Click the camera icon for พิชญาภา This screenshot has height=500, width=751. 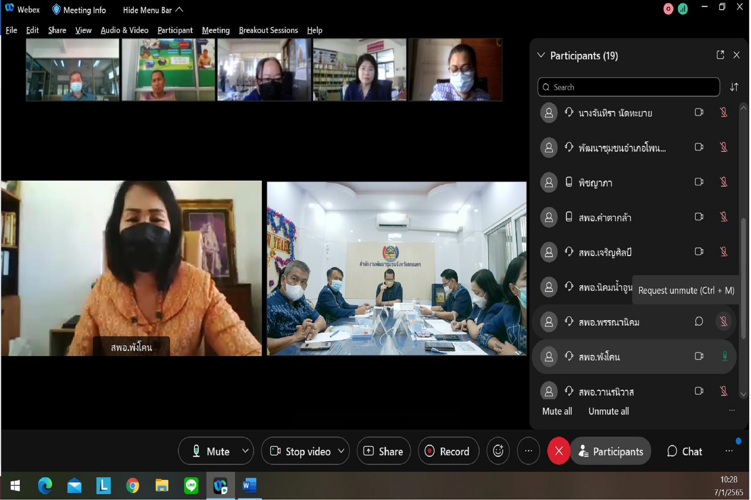point(699,182)
